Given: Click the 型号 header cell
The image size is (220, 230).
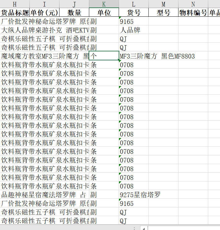Looking at the screenshot, I should (164, 12).
